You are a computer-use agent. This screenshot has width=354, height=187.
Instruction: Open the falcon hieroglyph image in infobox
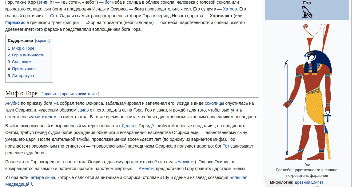point(307,12)
